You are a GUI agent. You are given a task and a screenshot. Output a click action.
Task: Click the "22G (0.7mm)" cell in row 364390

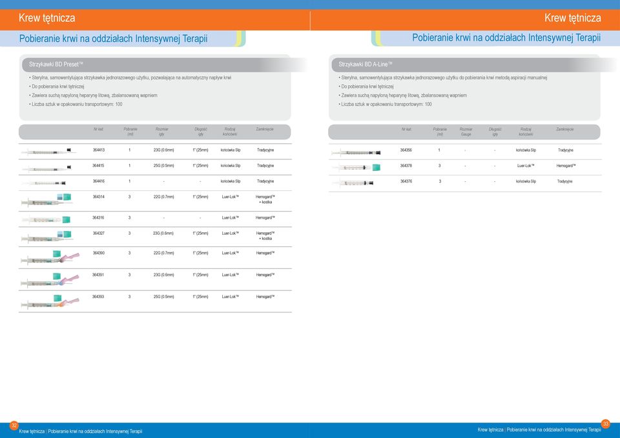click(163, 253)
